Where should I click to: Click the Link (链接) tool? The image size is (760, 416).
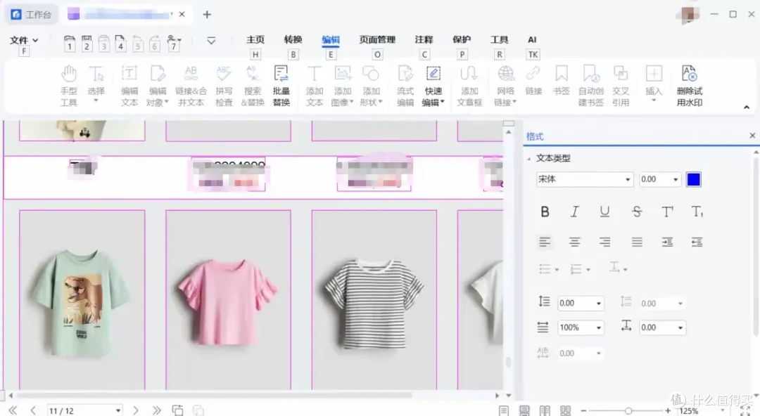click(533, 80)
